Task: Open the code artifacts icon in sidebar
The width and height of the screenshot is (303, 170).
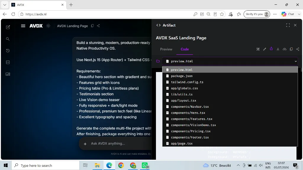Action: 8,62
